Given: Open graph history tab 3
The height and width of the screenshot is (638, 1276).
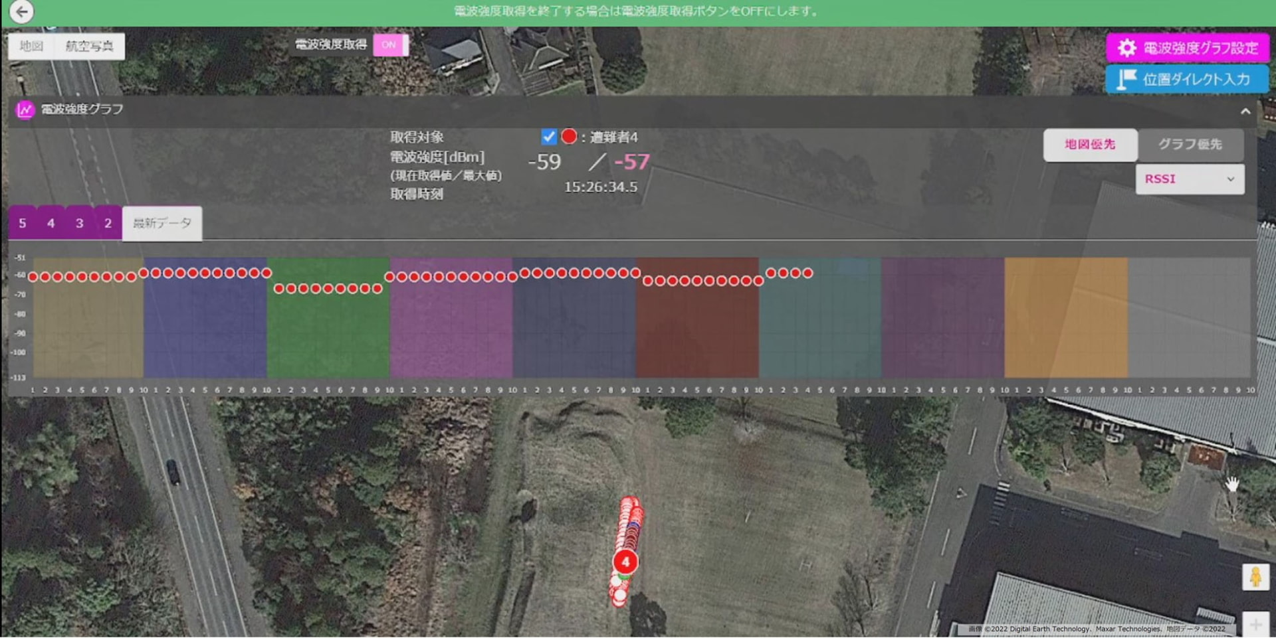Looking at the screenshot, I should click(80, 223).
